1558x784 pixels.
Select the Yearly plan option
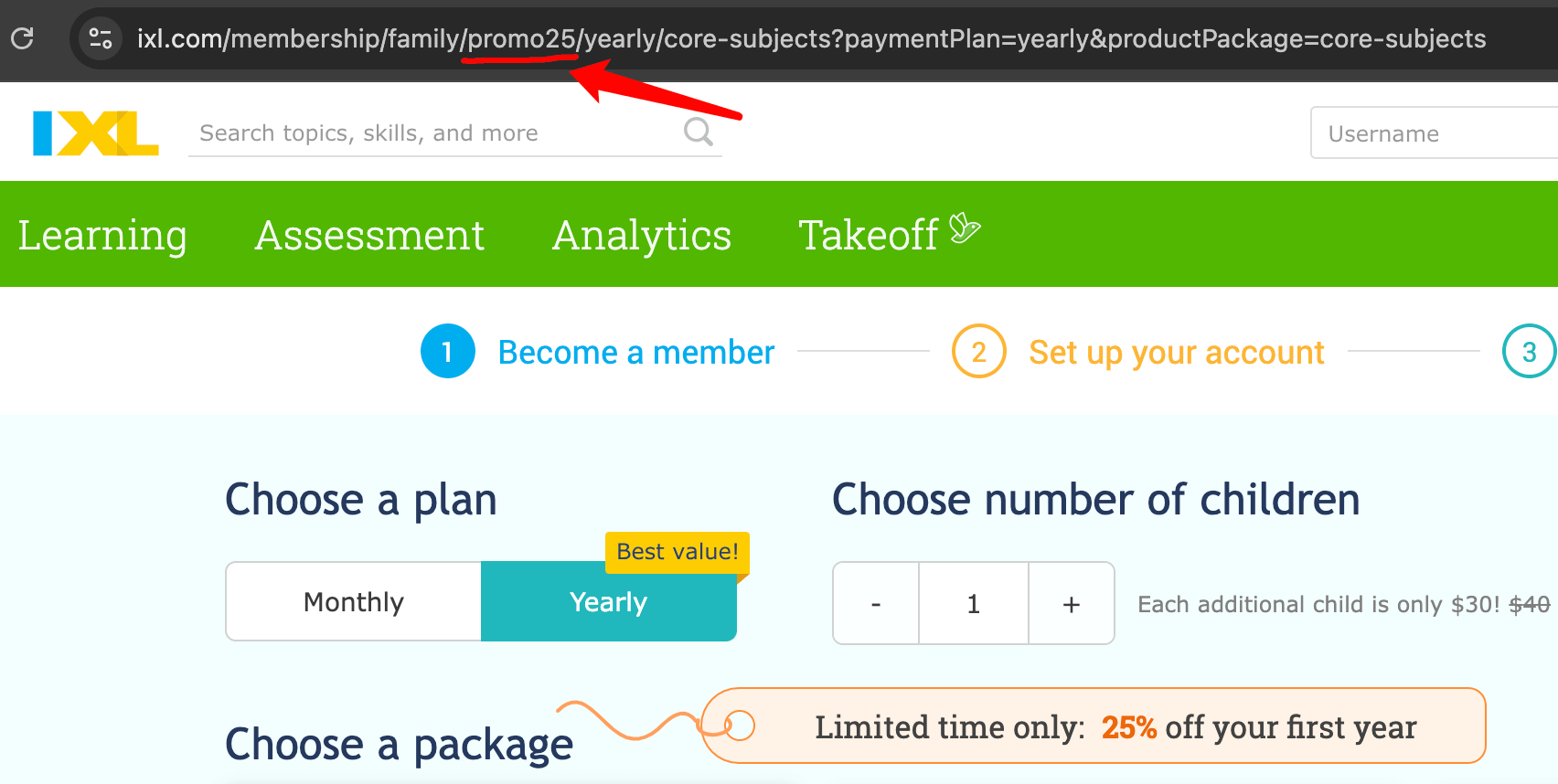pyautogui.click(x=608, y=601)
